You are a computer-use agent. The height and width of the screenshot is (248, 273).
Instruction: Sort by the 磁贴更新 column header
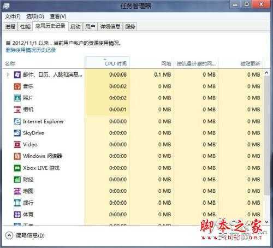tap(240, 63)
